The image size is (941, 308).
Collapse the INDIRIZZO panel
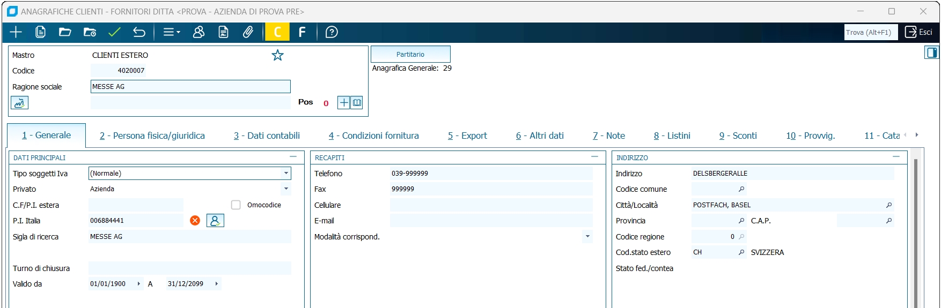(x=896, y=157)
